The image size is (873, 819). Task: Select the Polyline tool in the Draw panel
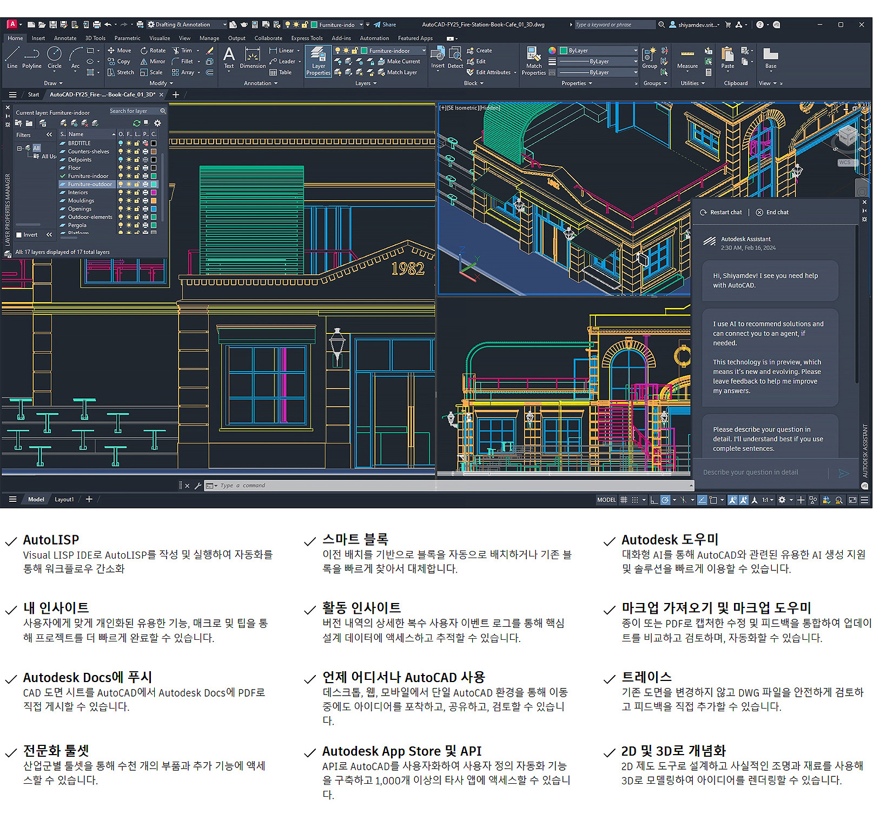[x=31, y=61]
